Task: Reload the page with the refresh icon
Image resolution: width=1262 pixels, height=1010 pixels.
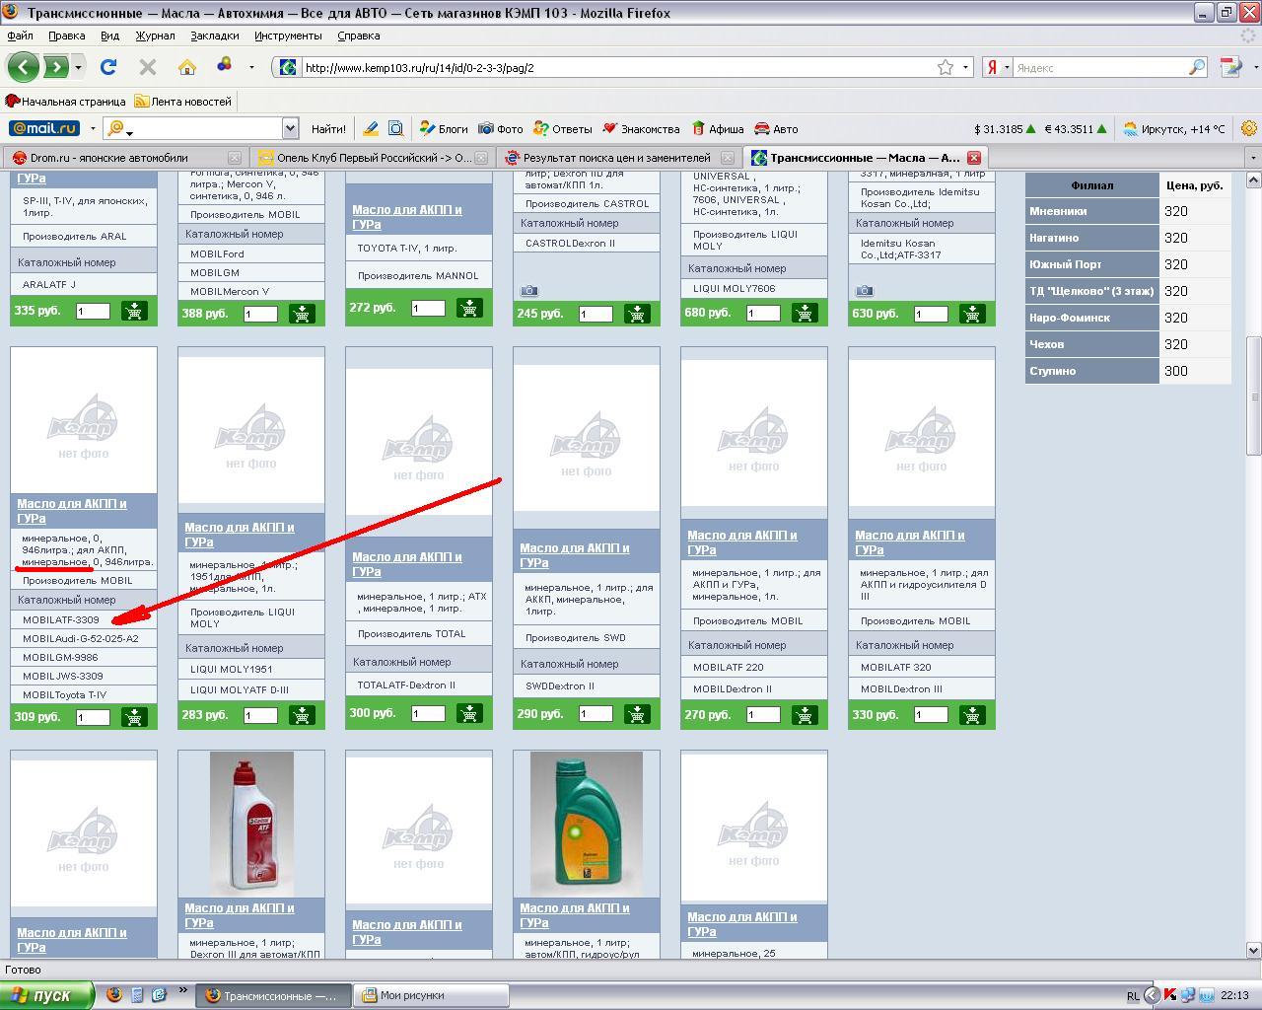Action: [x=108, y=67]
